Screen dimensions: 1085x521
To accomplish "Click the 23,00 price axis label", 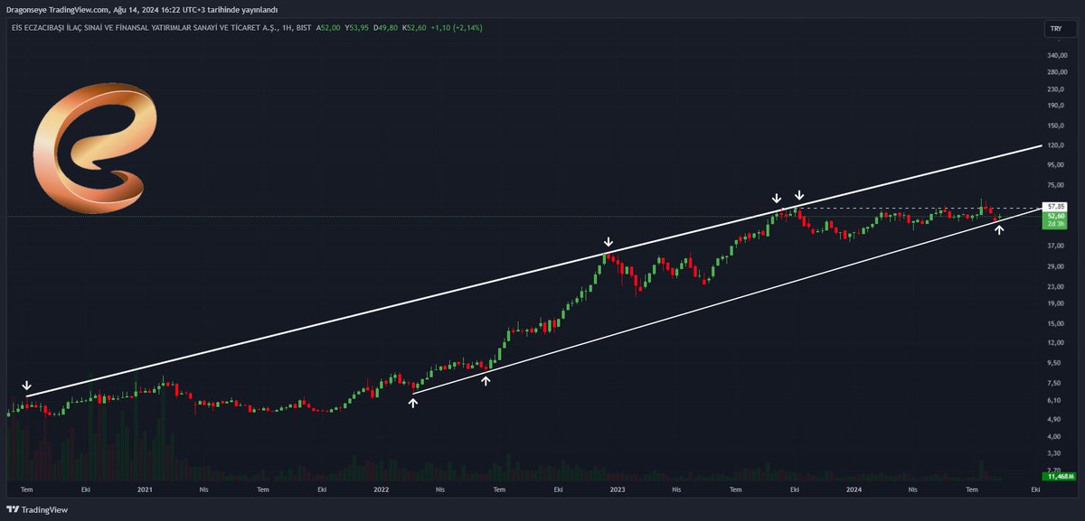I will (x=1056, y=286).
